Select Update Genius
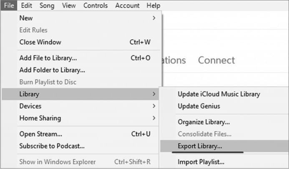The height and width of the screenshot is (169, 289). (x=199, y=106)
